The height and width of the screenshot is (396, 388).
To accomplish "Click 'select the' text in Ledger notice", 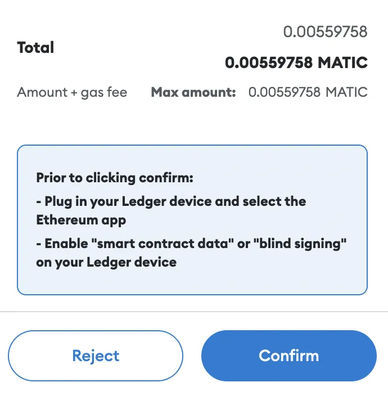I will [273, 201].
